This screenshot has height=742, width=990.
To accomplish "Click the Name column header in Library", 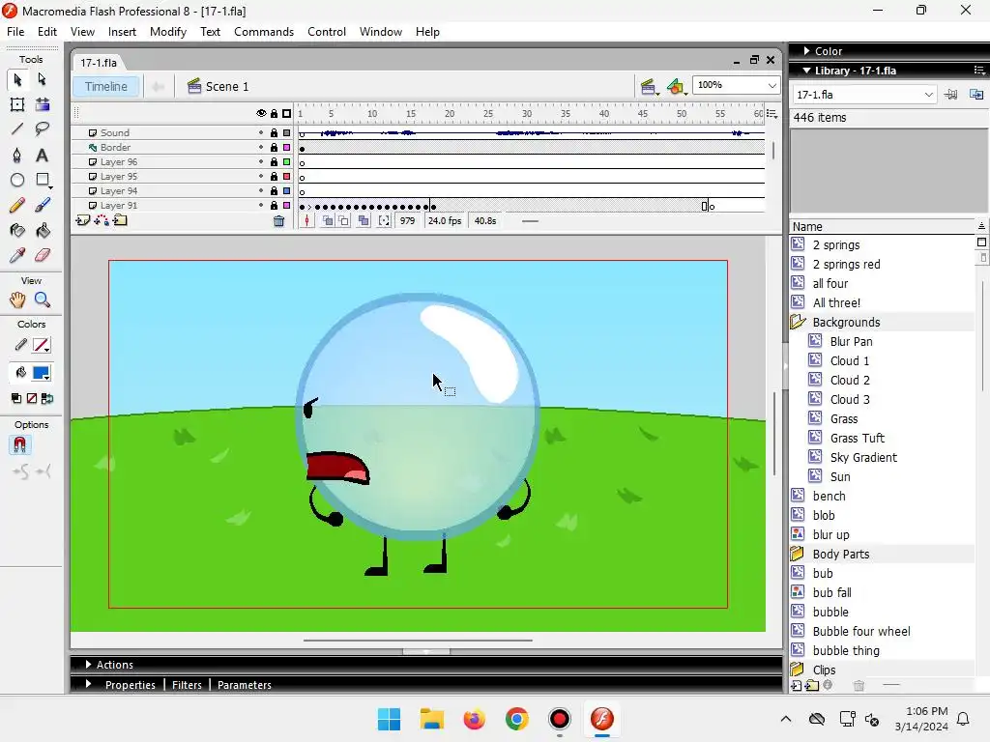I will [x=882, y=226].
